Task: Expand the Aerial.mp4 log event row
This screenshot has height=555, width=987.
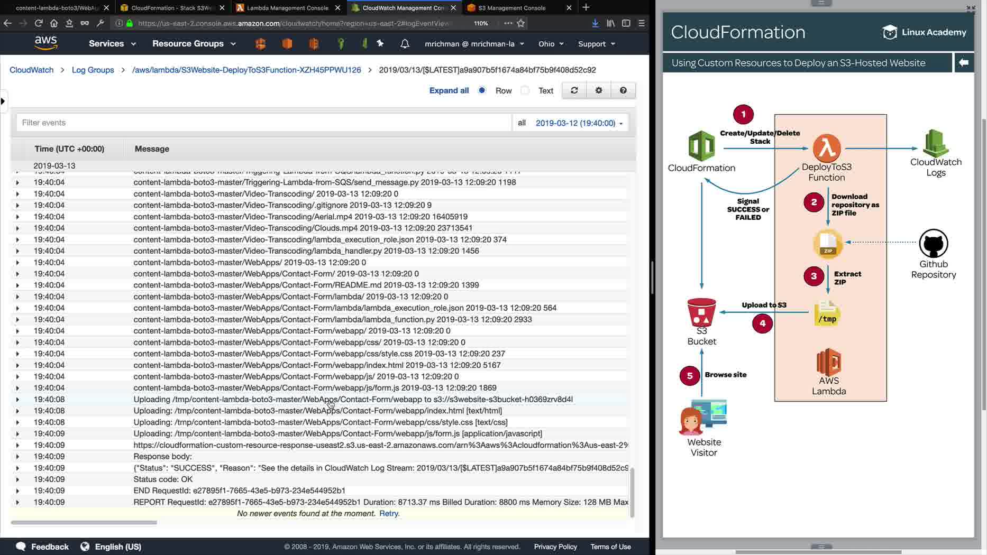Action: (x=17, y=217)
